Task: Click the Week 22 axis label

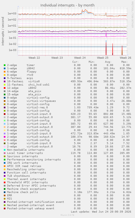Action: [x=34, y=58]
